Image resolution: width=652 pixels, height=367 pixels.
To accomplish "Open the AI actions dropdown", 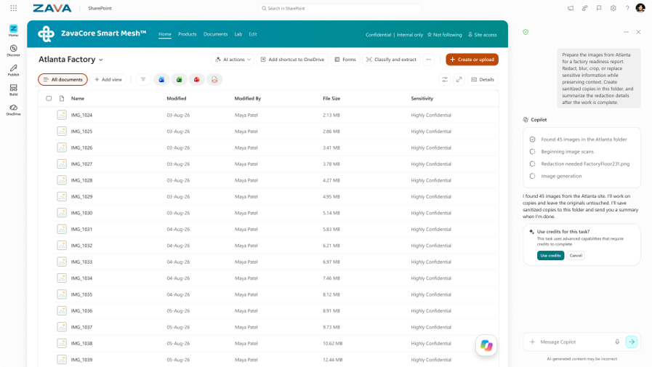I will (x=233, y=60).
